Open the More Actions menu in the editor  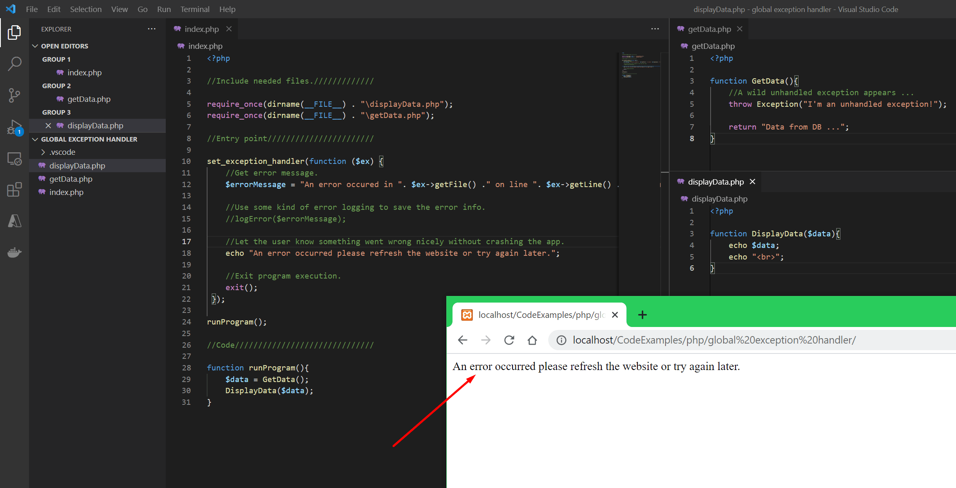pos(654,29)
